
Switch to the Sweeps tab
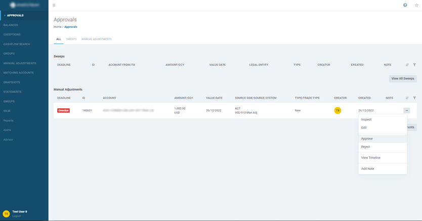(71, 39)
